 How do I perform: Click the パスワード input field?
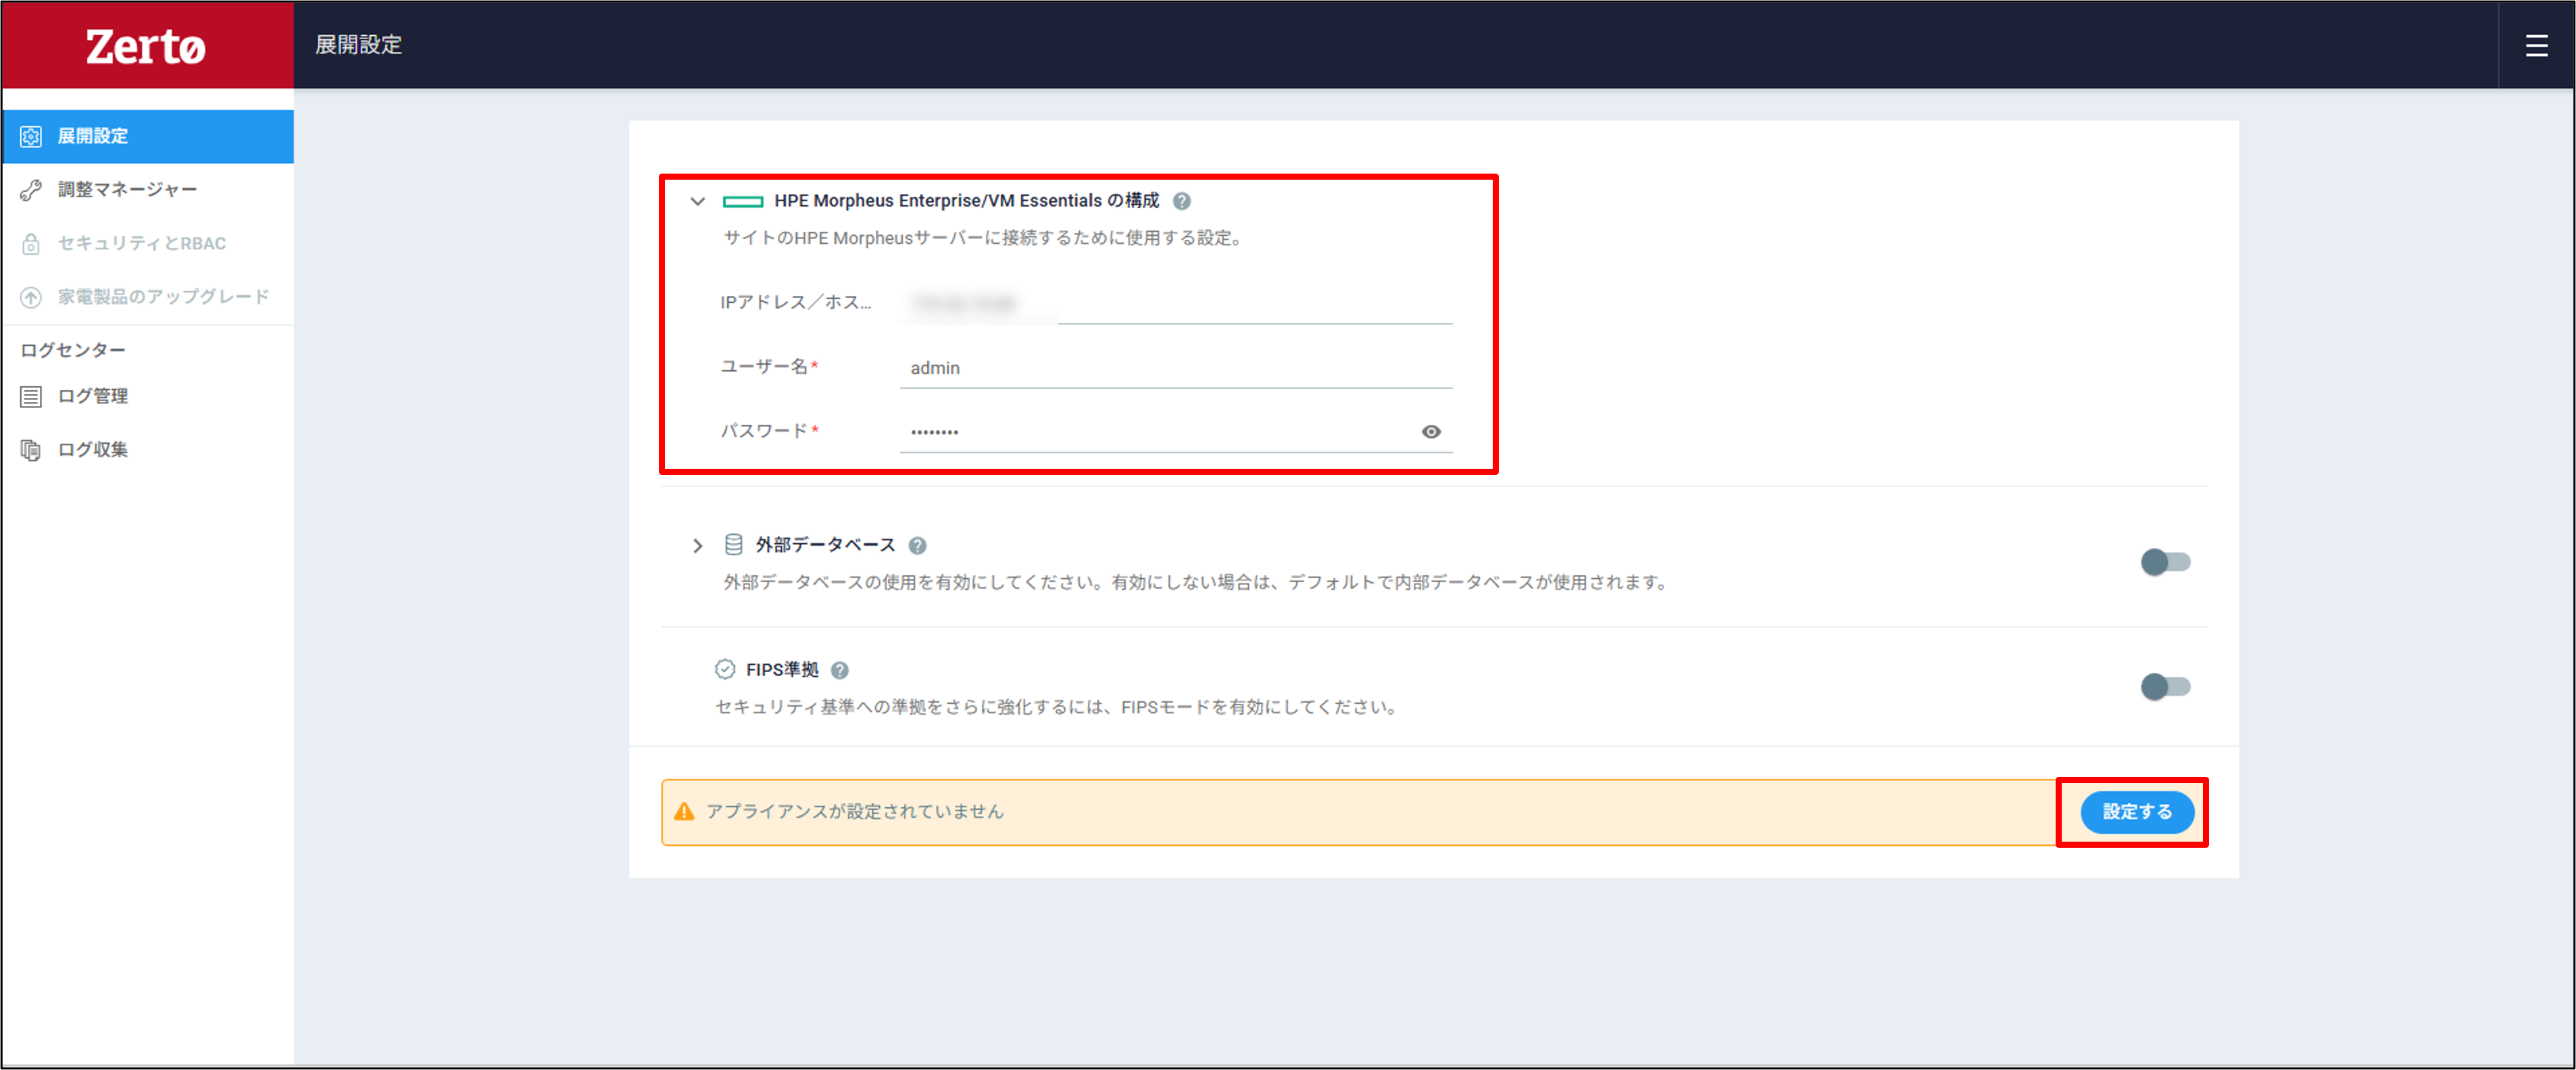[1176, 432]
